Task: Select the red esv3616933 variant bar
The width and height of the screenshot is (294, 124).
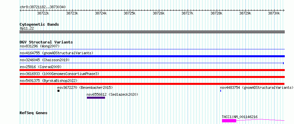Action: (x=152, y=77)
